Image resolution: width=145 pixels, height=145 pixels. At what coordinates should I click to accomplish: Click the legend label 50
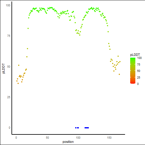click(x=139, y=71)
